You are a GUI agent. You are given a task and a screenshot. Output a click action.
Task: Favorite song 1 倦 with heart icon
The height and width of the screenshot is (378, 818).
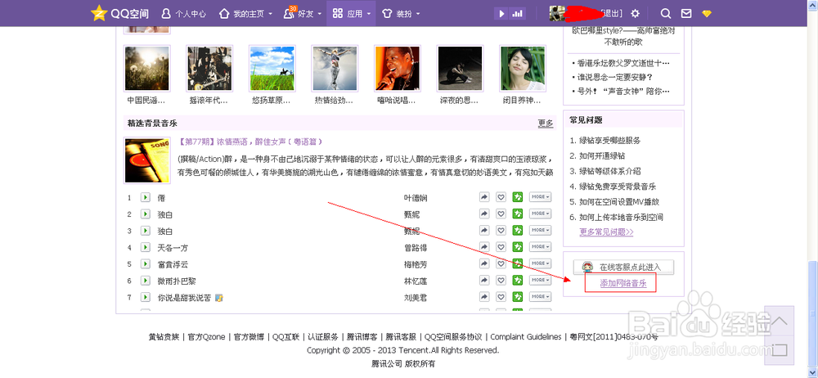[501, 197]
